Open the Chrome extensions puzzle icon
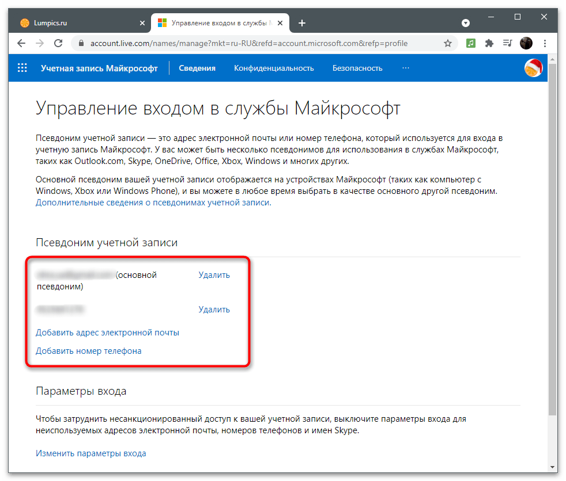The image size is (566, 481). tap(489, 43)
